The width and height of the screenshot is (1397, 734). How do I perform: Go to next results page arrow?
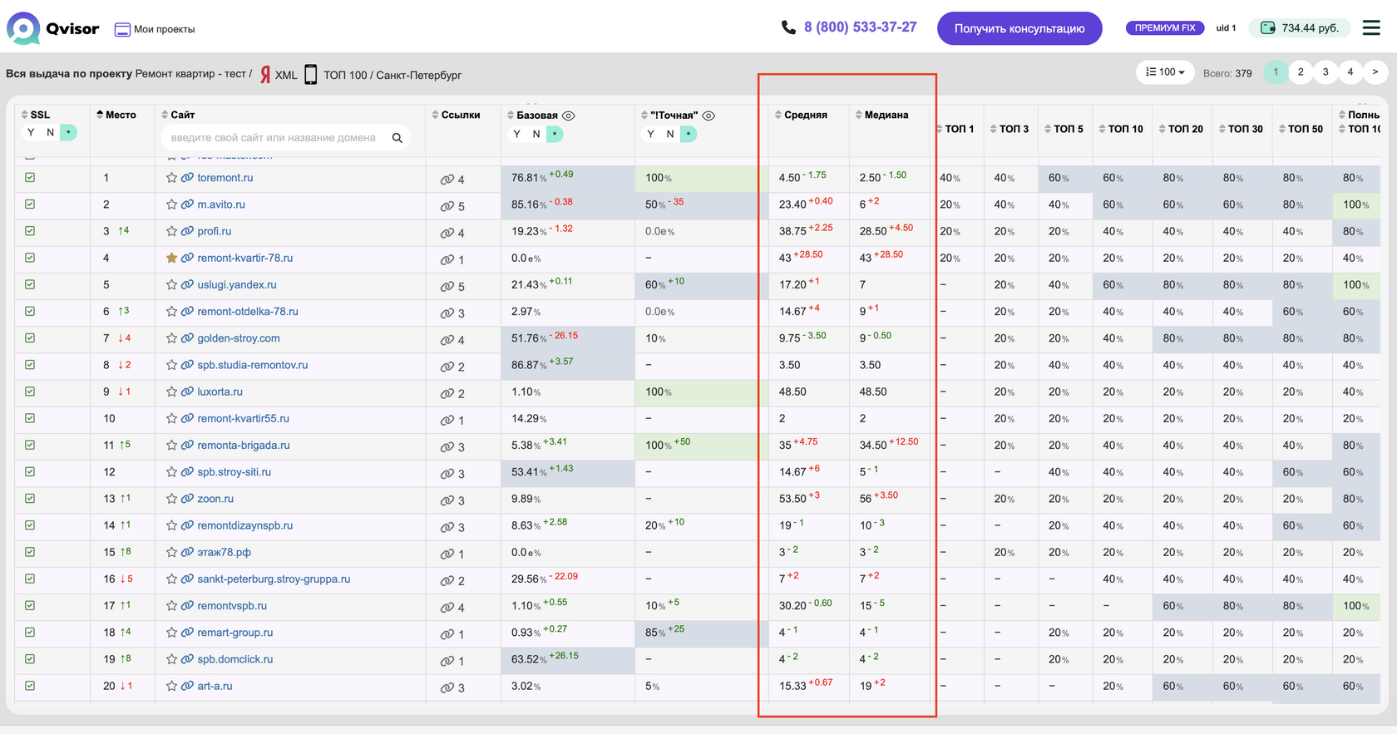(x=1375, y=72)
